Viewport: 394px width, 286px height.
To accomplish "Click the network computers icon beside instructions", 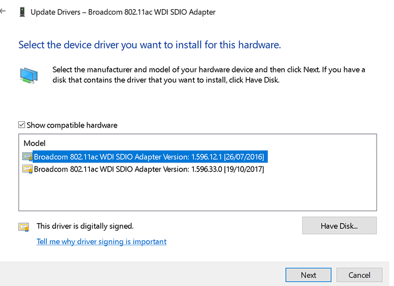I will coord(29,76).
